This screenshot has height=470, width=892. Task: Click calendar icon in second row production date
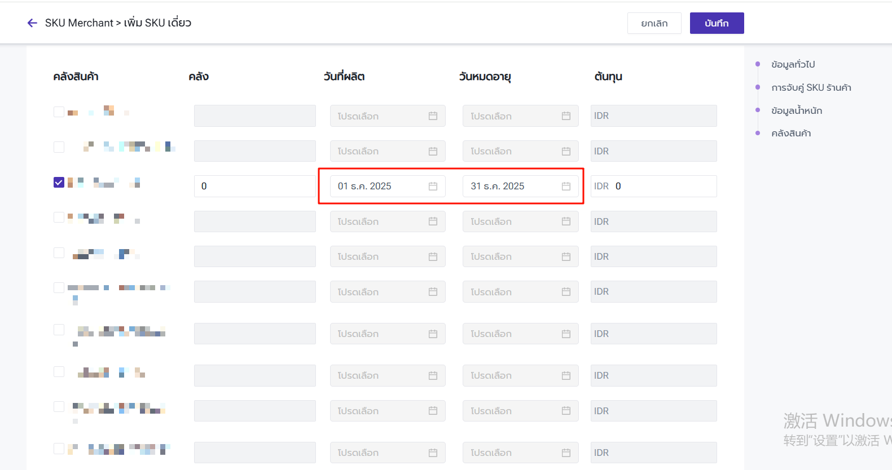coord(433,151)
